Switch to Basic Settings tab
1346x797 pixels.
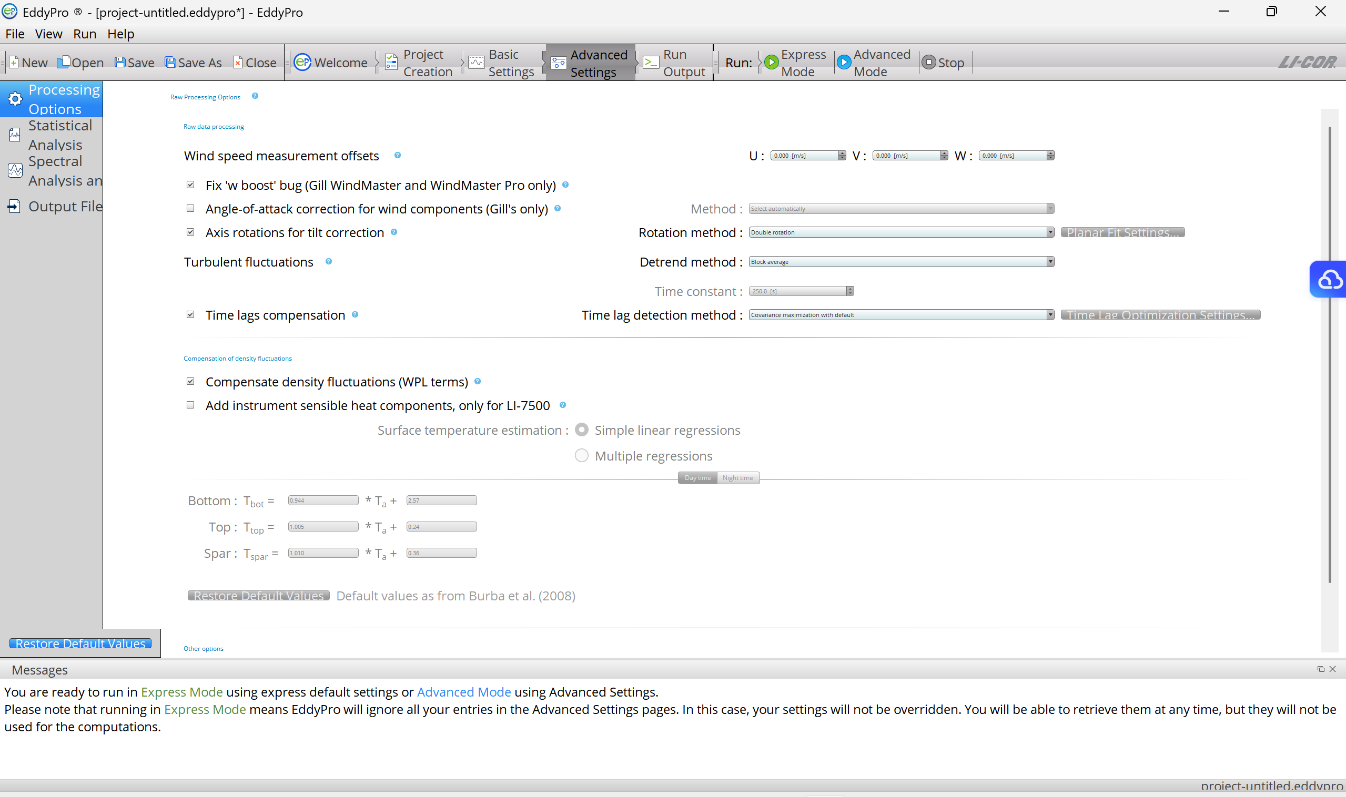click(x=501, y=63)
